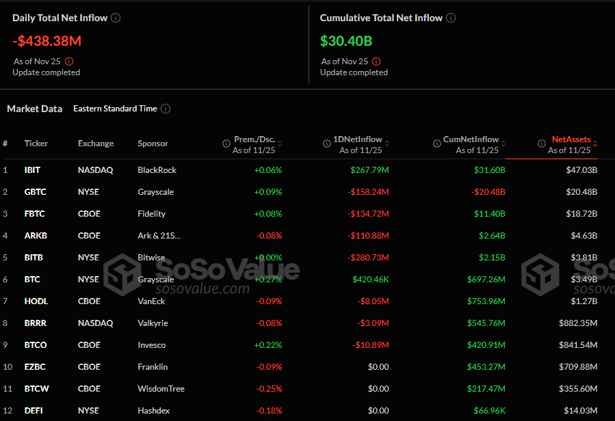Image resolution: width=615 pixels, height=421 pixels.
Task: Click info icon beside CumNetInflow column
Action: coord(437,144)
